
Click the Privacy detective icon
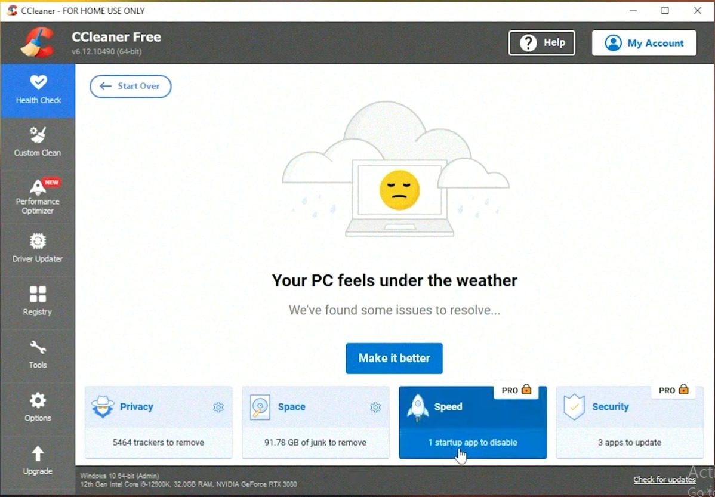pyautogui.click(x=103, y=407)
